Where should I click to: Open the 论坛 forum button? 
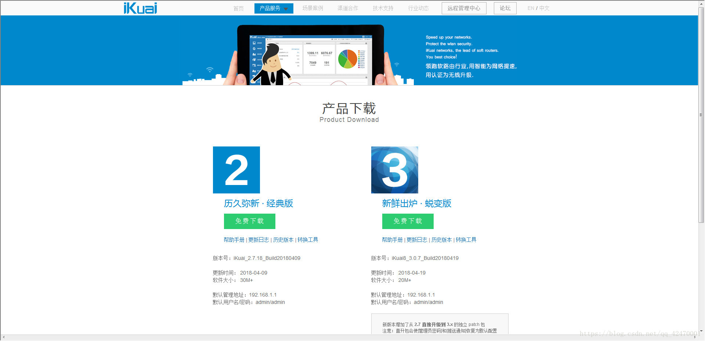pyautogui.click(x=505, y=8)
